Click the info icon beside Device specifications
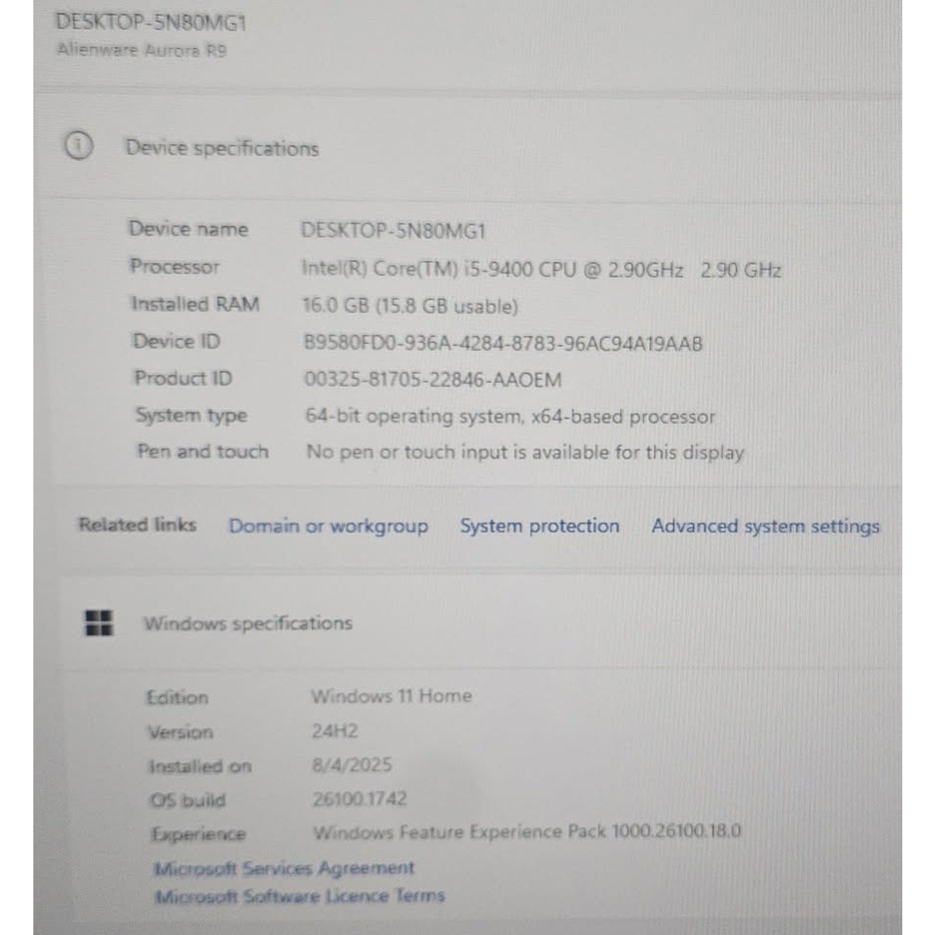Image resolution: width=935 pixels, height=935 pixels. click(x=78, y=146)
